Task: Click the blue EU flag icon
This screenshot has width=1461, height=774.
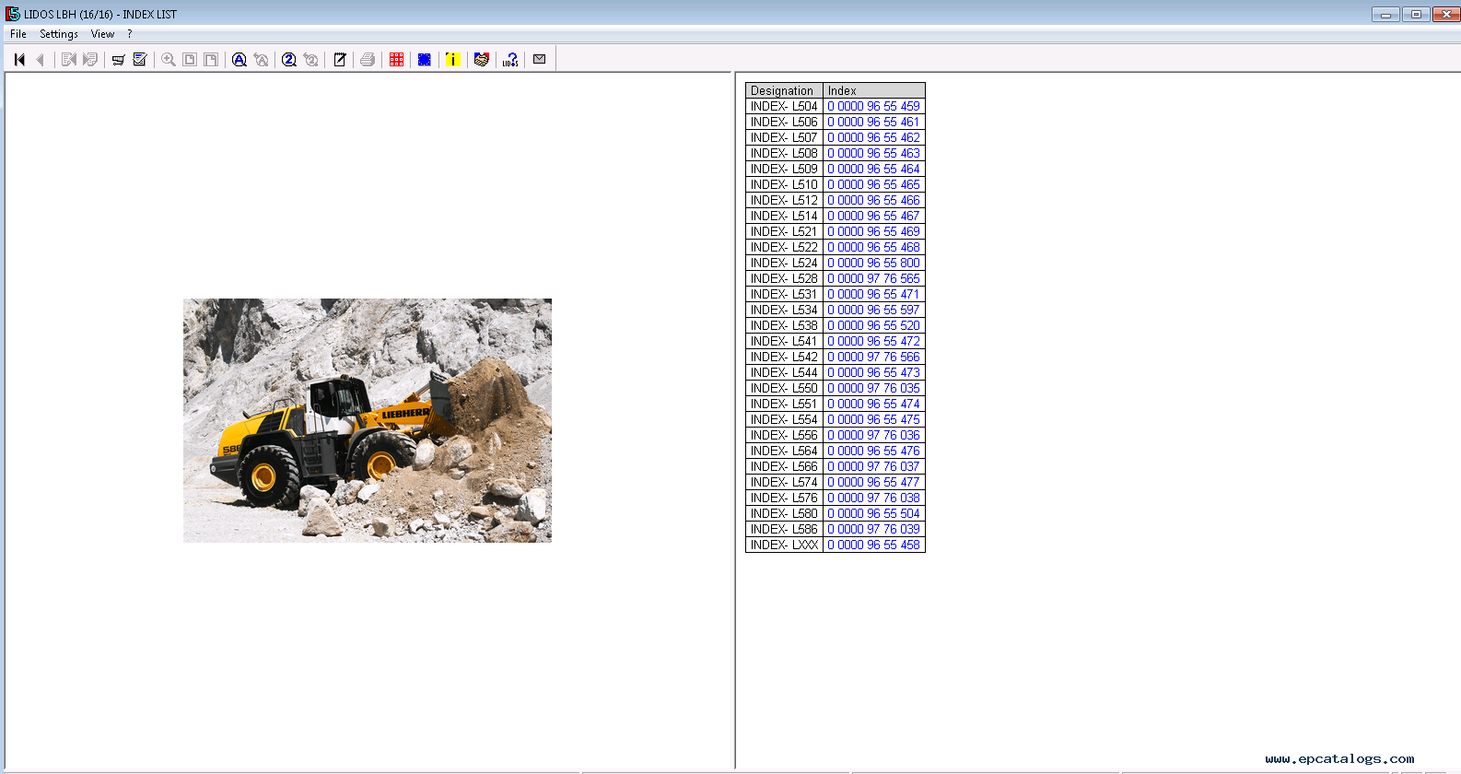Action: [x=425, y=59]
